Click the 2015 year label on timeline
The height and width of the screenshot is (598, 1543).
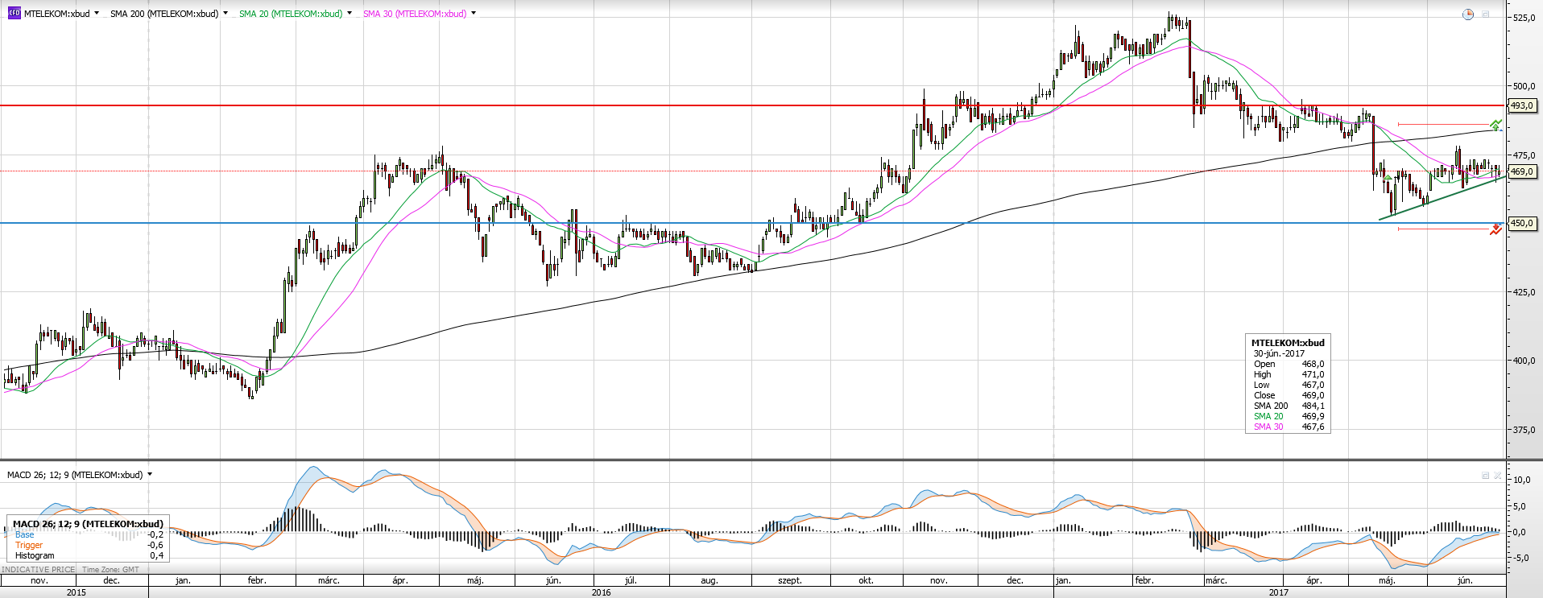tap(77, 592)
